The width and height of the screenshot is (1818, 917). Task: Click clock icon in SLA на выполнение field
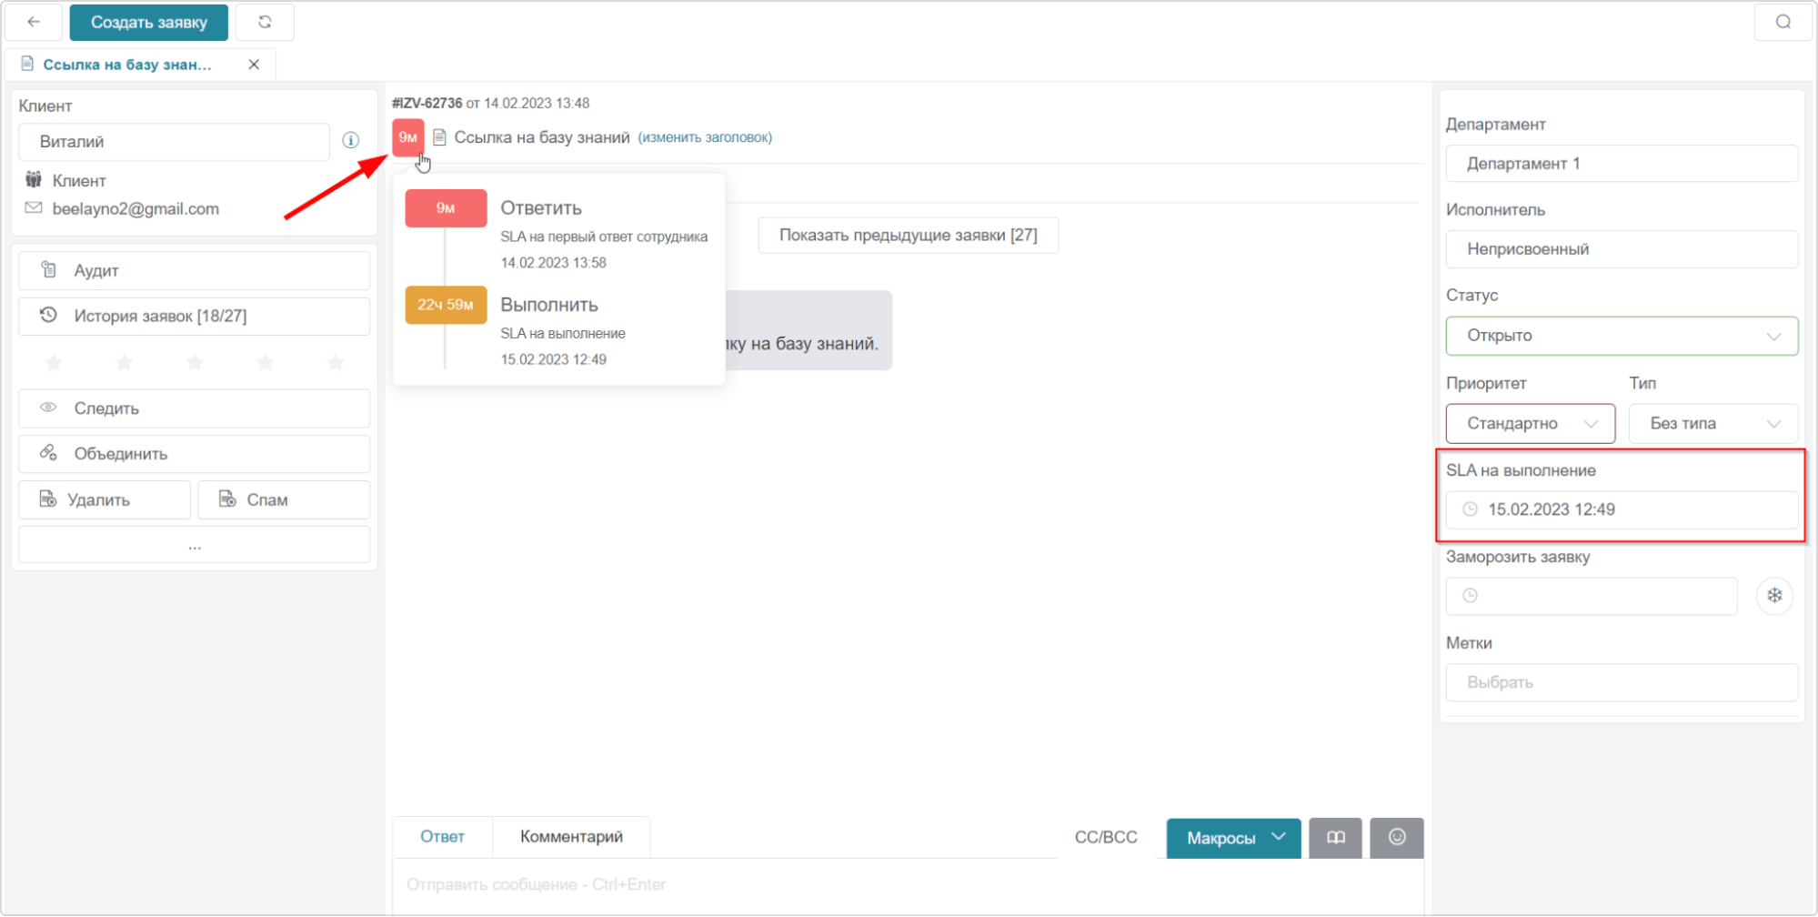click(1470, 509)
